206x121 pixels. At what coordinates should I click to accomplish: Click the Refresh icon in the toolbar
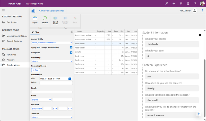tap(45, 18)
